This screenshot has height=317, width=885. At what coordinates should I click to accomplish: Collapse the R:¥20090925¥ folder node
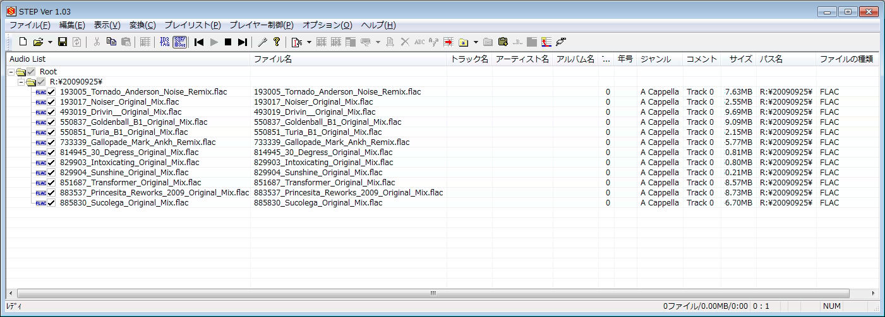click(x=21, y=82)
